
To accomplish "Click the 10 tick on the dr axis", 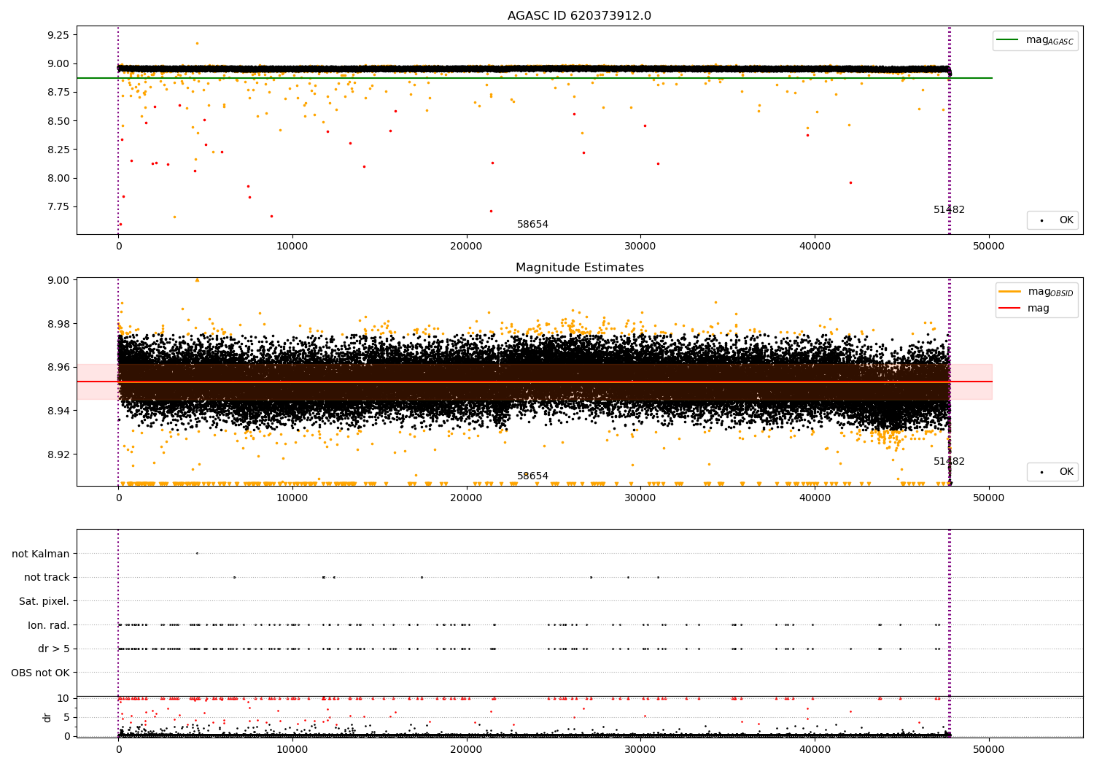I will click(63, 698).
